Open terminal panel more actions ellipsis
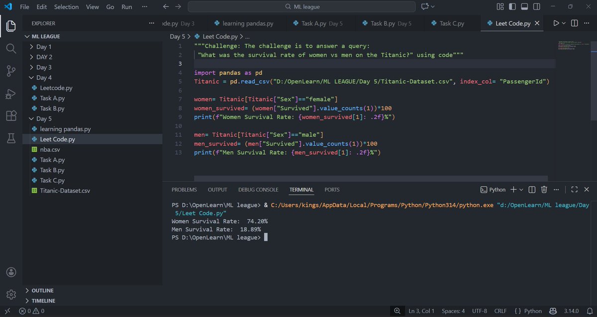The width and height of the screenshot is (597, 317). (556, 190)
